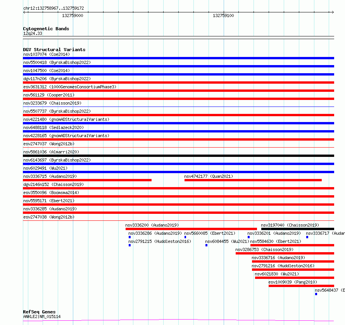Click the DGV Structural Variants track title

[x=54, y=50]
